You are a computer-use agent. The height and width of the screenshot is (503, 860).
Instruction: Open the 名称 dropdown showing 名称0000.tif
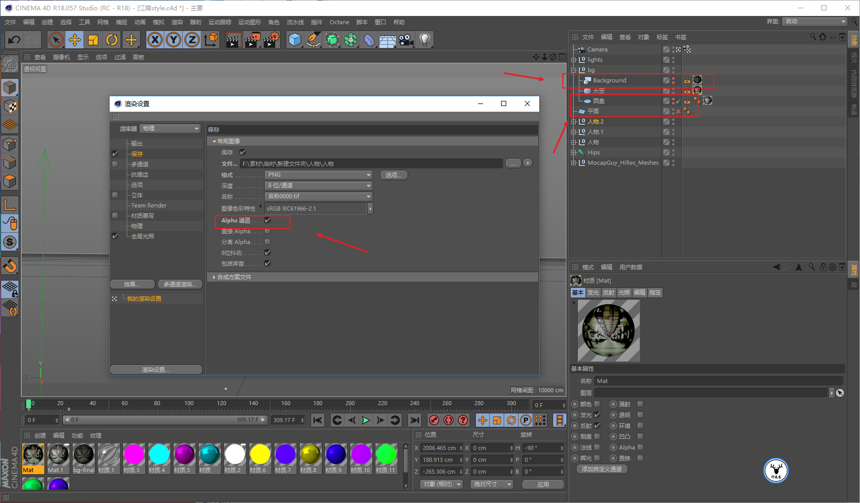(318, 197)
